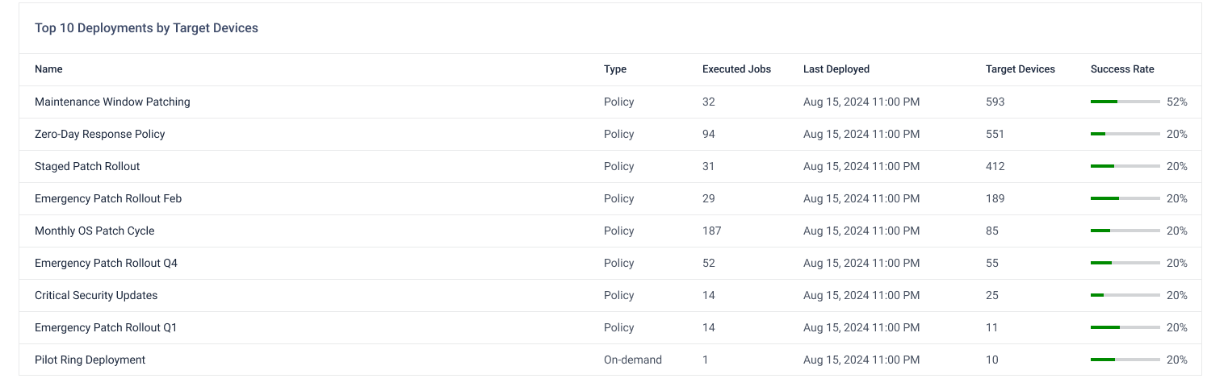Open Emergency Patch Rollout Feb
Image resolution: width=1228 pixels, height=391 pixels.
[108, 199]
